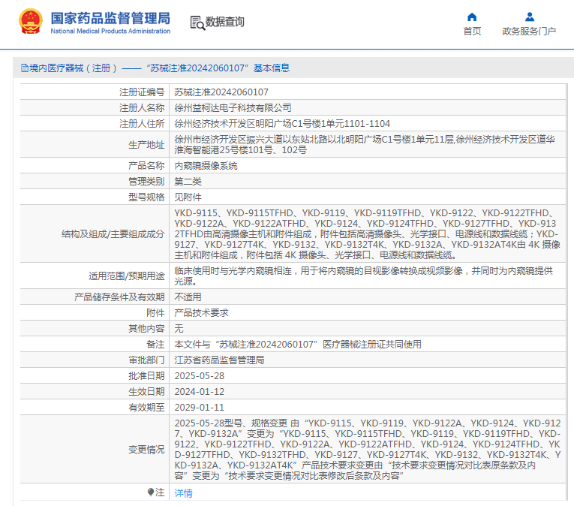Click 型号规格 value 见附件
This screenshot has height=506, width=574.
click(x=188, y=197)
